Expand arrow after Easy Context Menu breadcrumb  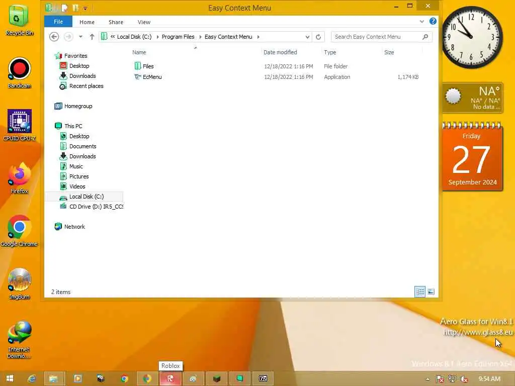coord(258,37)
